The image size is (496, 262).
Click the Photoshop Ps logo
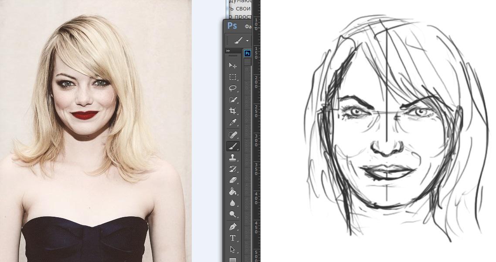pyautogui.click(x=232, y=26)
